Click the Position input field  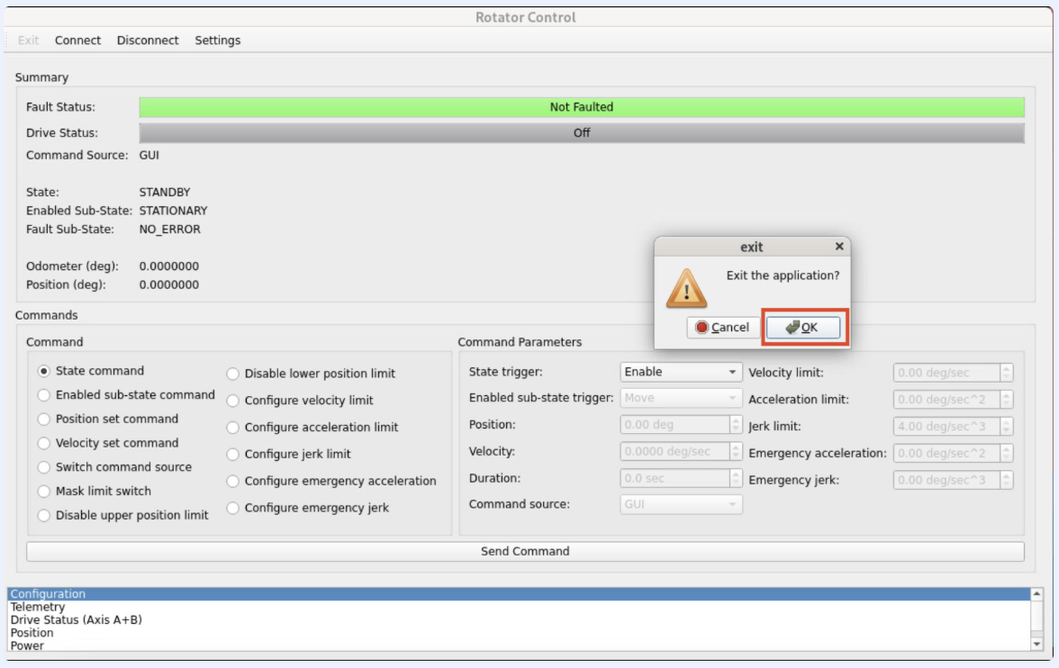674,425
